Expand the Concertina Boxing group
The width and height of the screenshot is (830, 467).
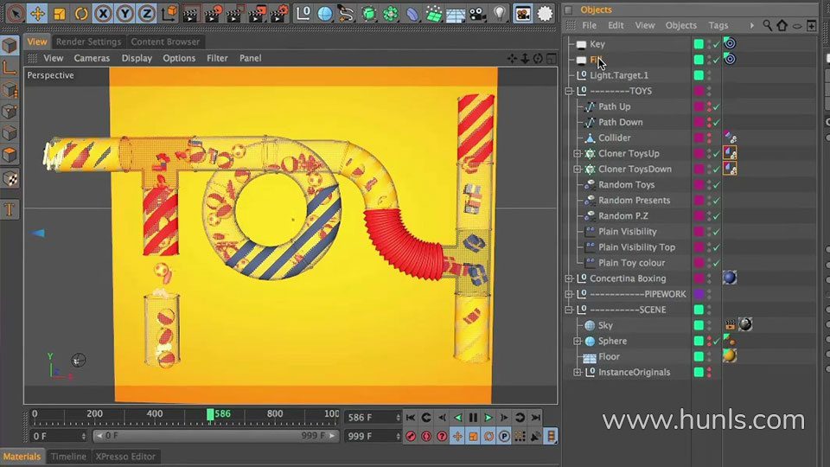click(569, 278)
